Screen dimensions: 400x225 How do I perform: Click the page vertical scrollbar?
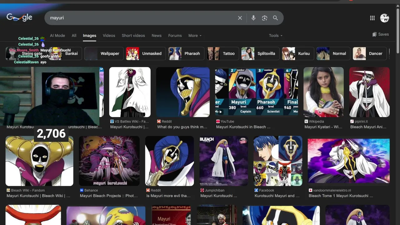(398, 31)
